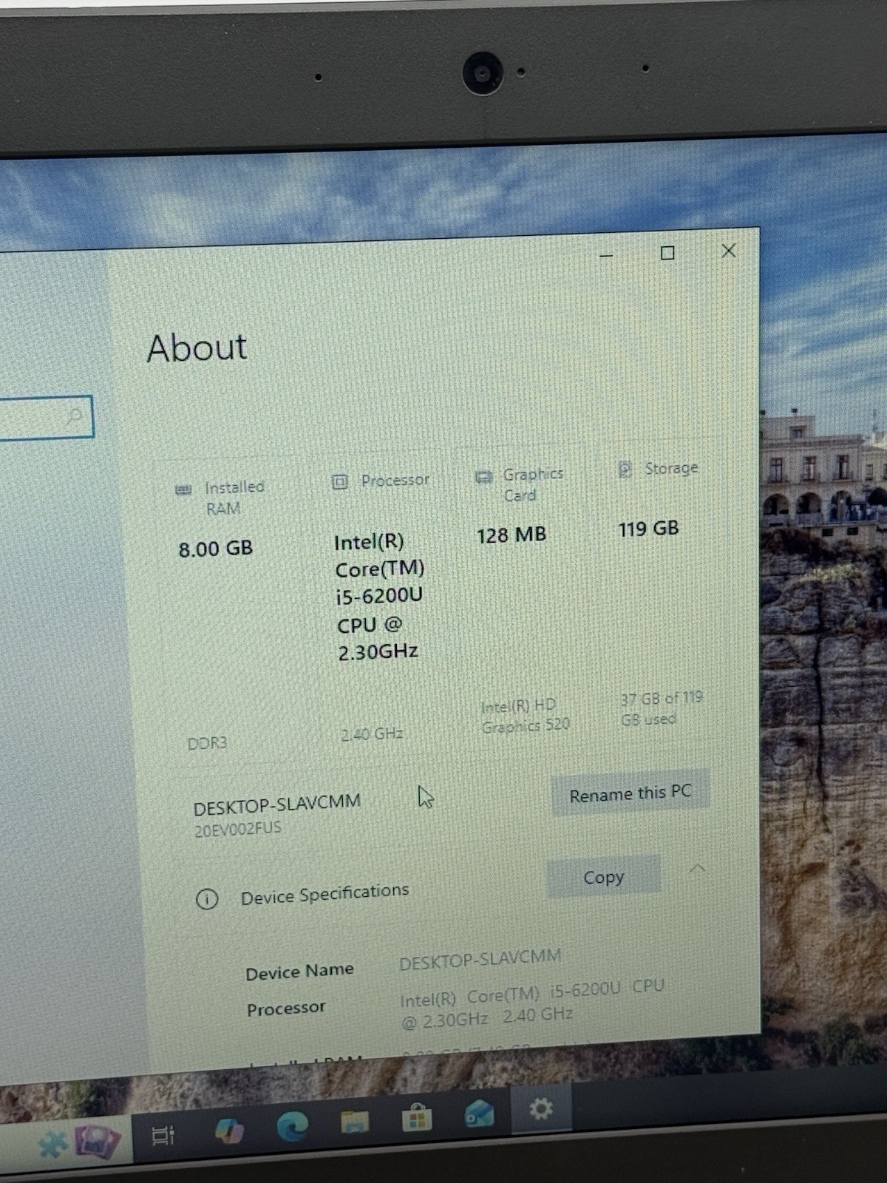
Task: Click the search box magnifier icon
Action: 74,416
